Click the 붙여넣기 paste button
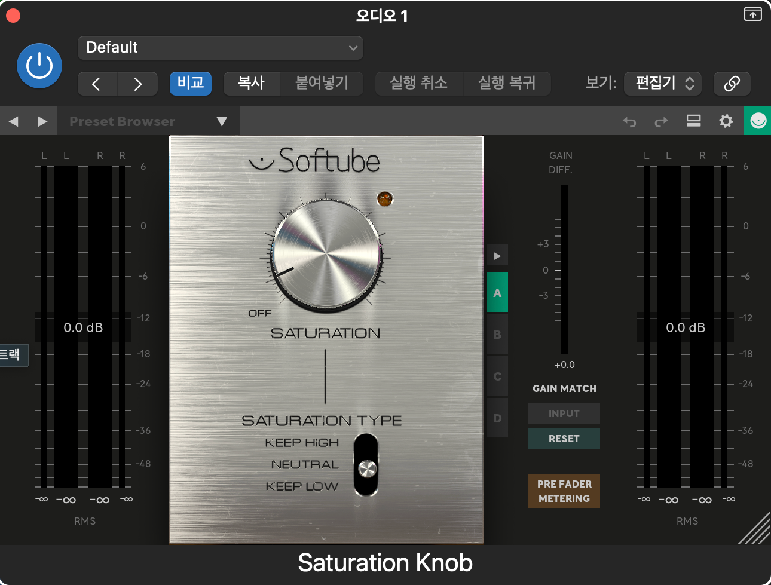 [x=322, y=83]
